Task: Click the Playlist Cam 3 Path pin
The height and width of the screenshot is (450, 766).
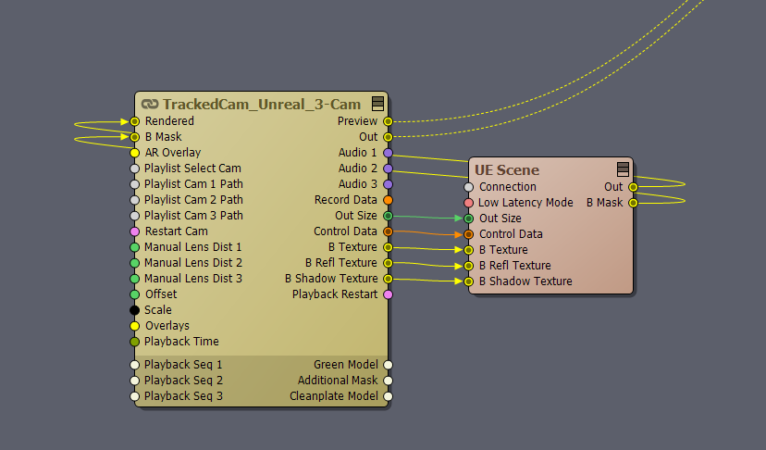Action: click(x=135, y=216)
